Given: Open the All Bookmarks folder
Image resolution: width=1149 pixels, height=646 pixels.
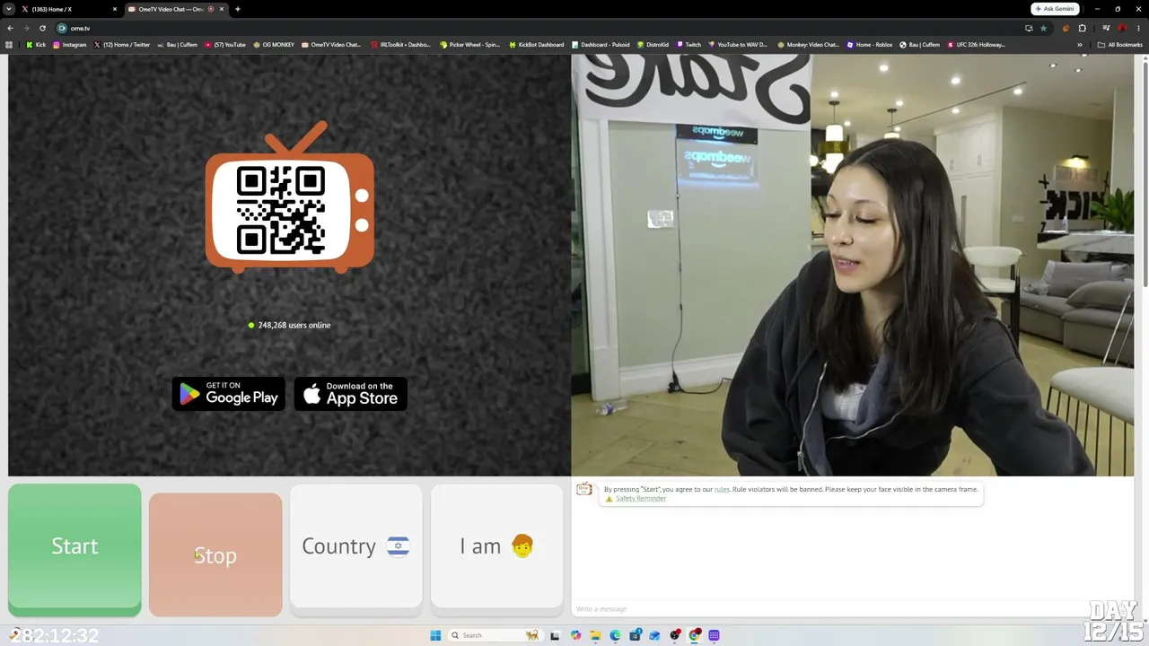Looking at the screenshot, I should (x=1120, y=45).
